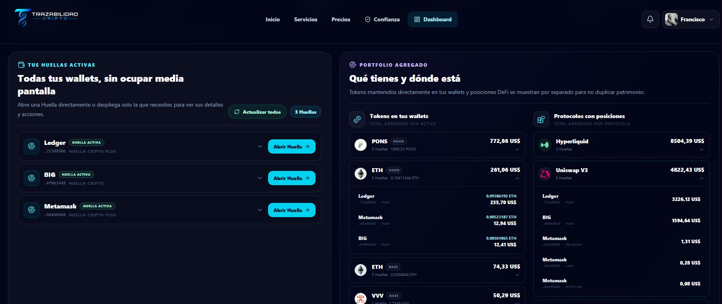Select BIG row under Uniswap V3

tap(622, 220)
